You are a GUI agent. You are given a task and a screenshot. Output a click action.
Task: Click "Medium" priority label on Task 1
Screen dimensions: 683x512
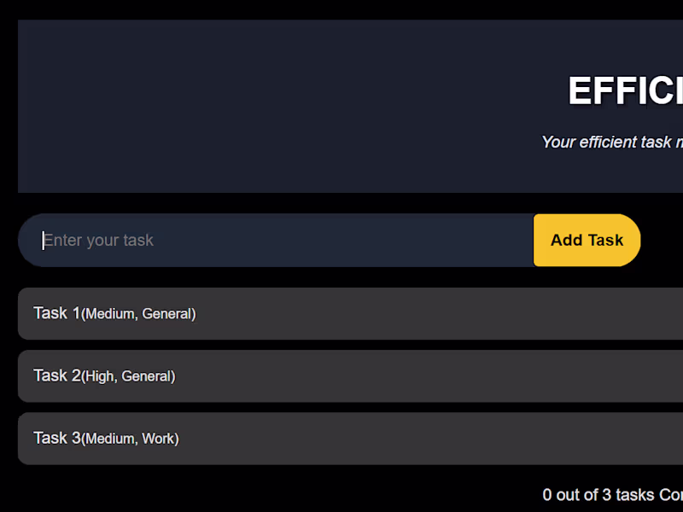(x=110, y=314)
